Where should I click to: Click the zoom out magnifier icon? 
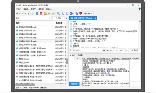tap(62, 13)
